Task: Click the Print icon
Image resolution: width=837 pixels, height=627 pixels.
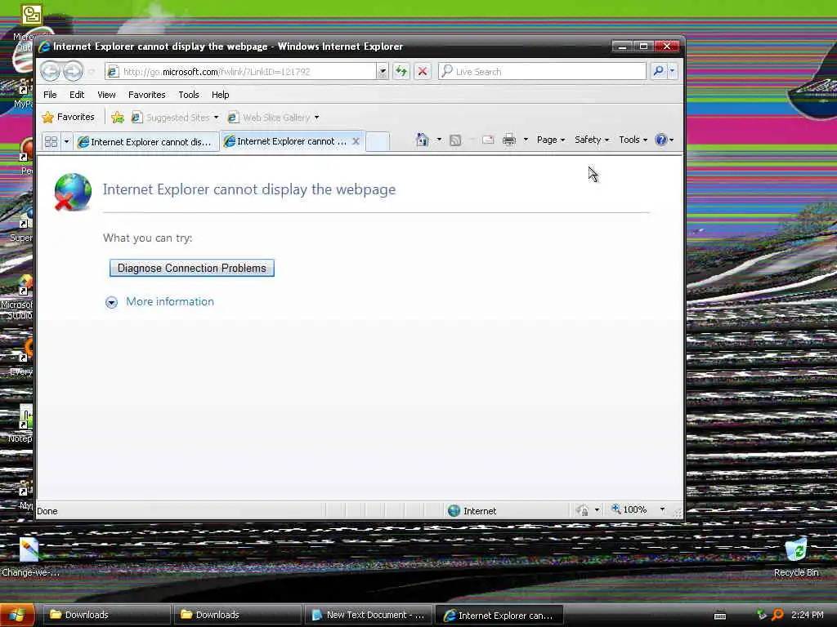Action: (509, 140)
